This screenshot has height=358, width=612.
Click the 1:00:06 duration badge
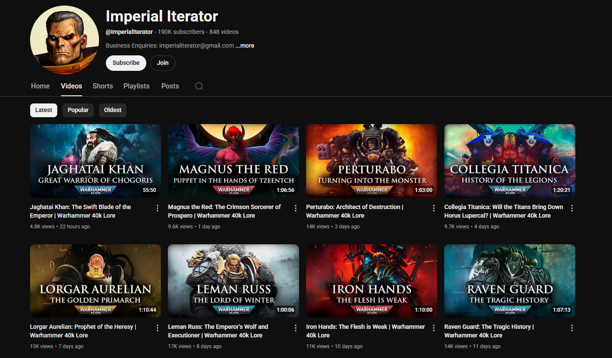point(285,310)
